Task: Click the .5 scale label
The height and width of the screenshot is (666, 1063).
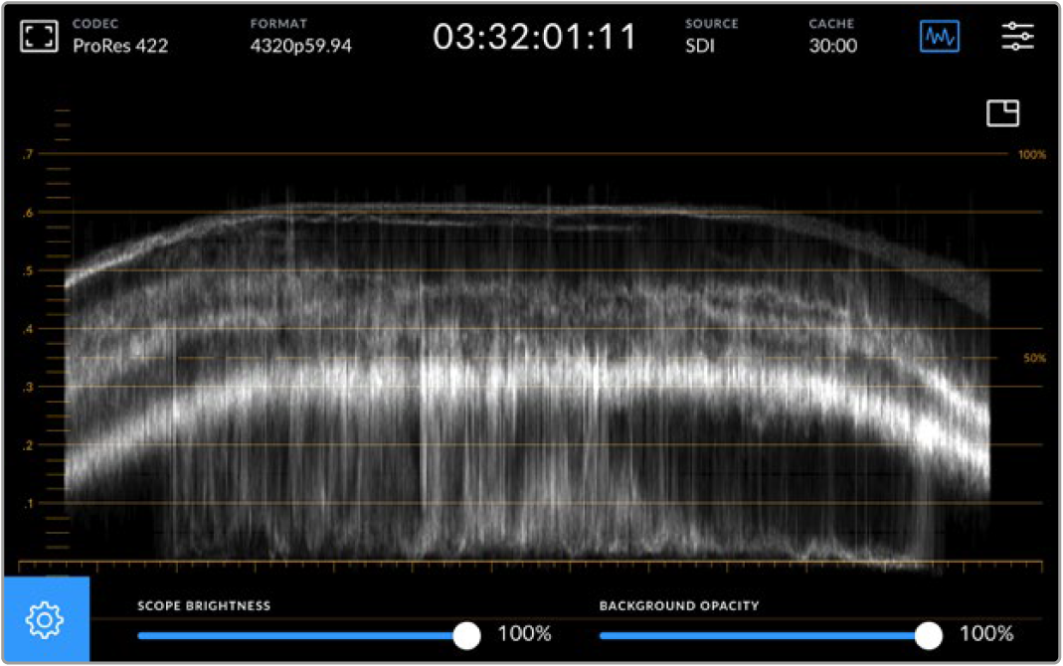Action: [x=27, y=271]
